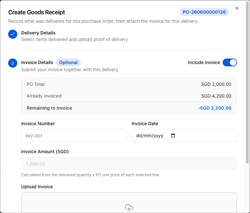250x213 pixels.
Task: Click the Create Goods Receipt title
Action: [x=36, y=12]
